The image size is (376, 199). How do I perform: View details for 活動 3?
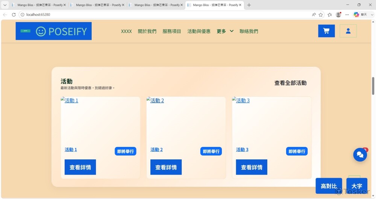252,167
